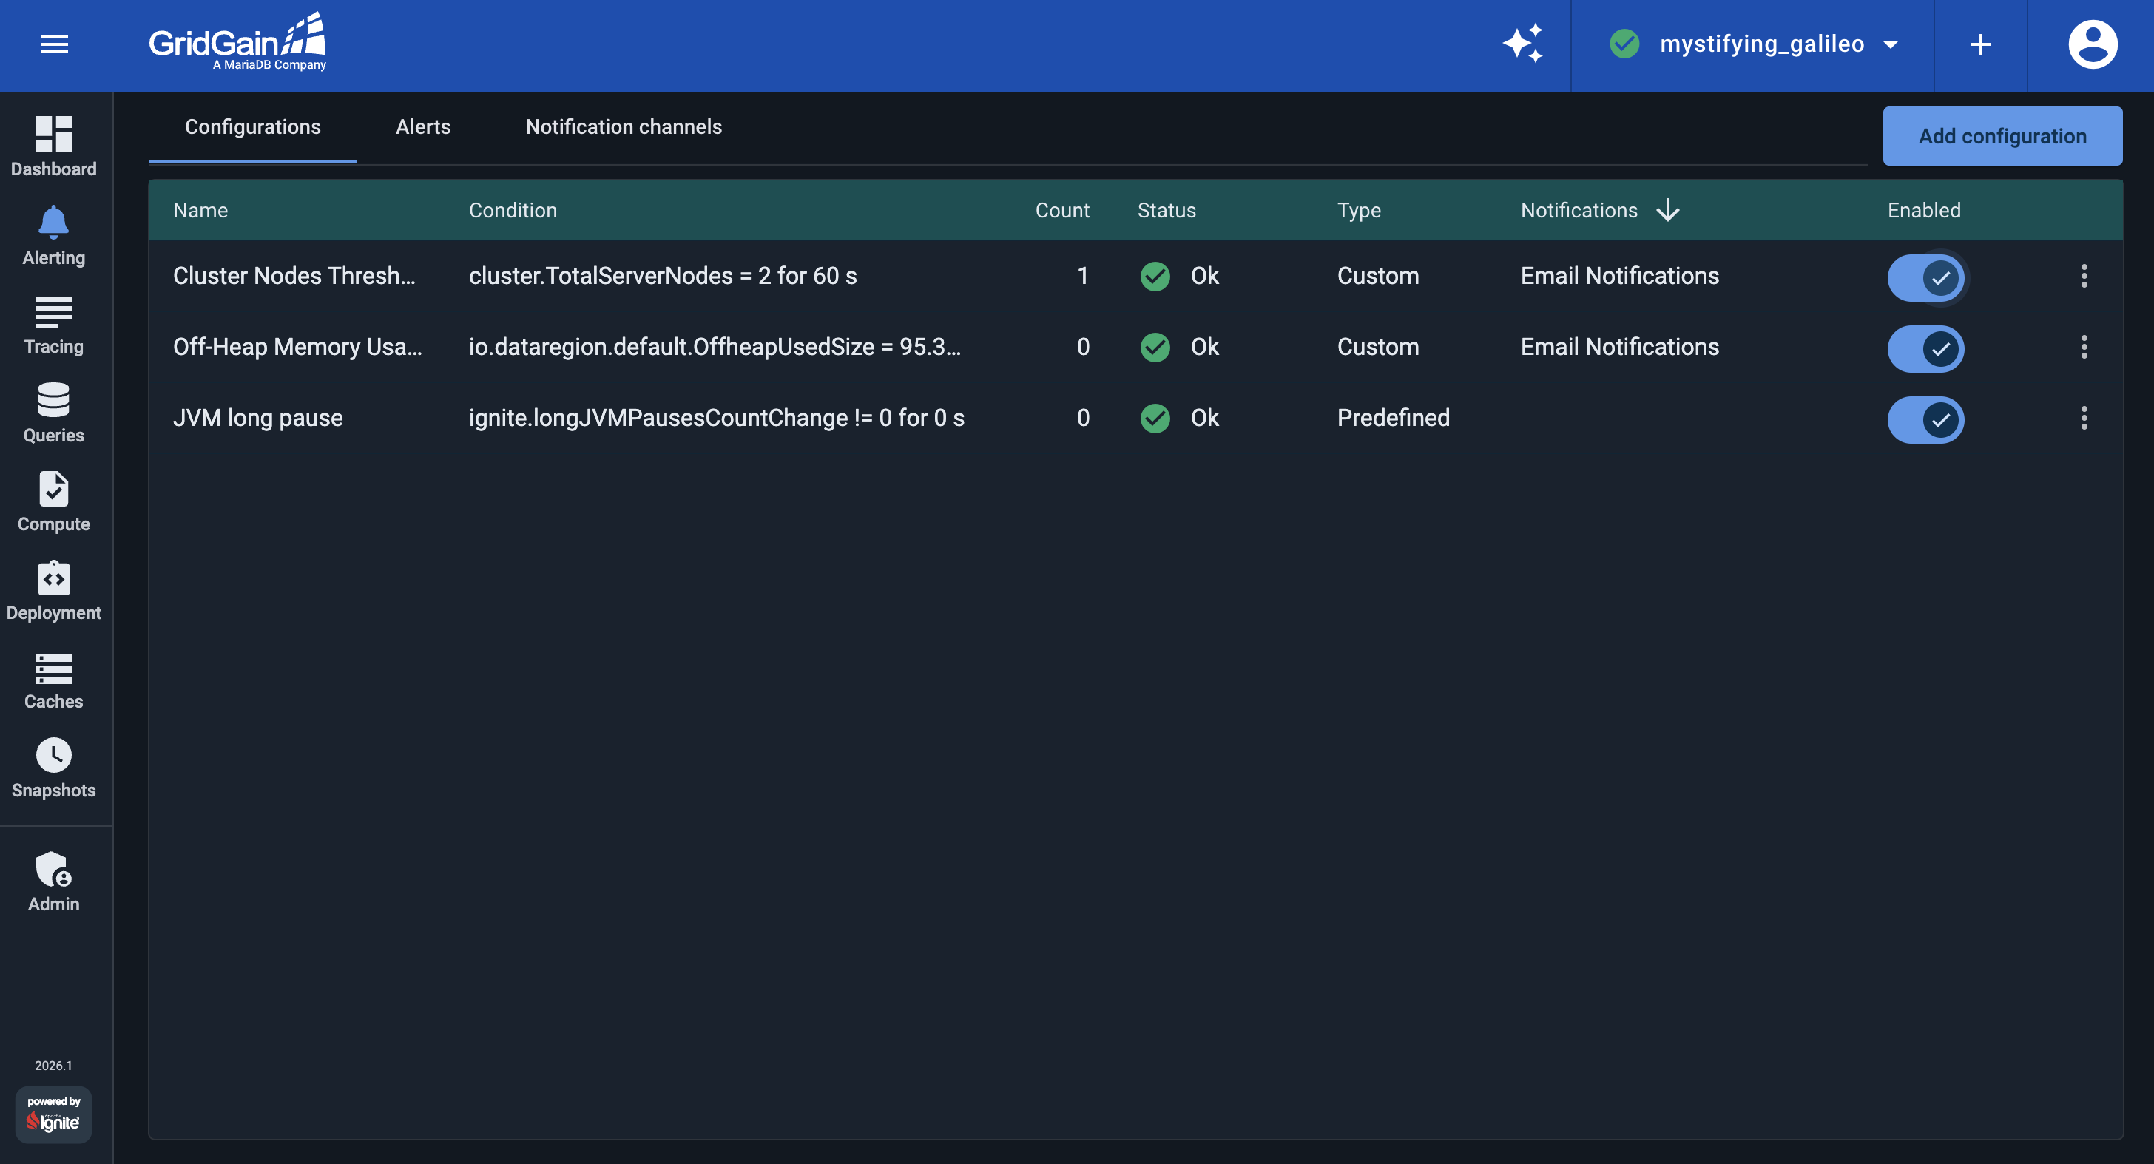This screenshot has width=2154, height=1164.
Task: Open the user account avatar
Action: 2092,44
